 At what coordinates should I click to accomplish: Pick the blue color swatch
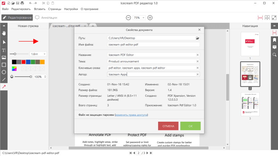28,62
